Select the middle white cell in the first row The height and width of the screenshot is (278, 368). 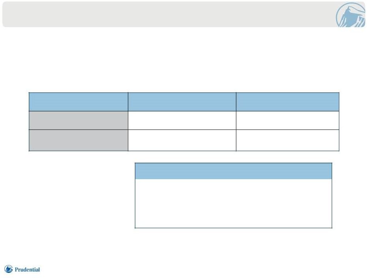[x=182, y=120]
